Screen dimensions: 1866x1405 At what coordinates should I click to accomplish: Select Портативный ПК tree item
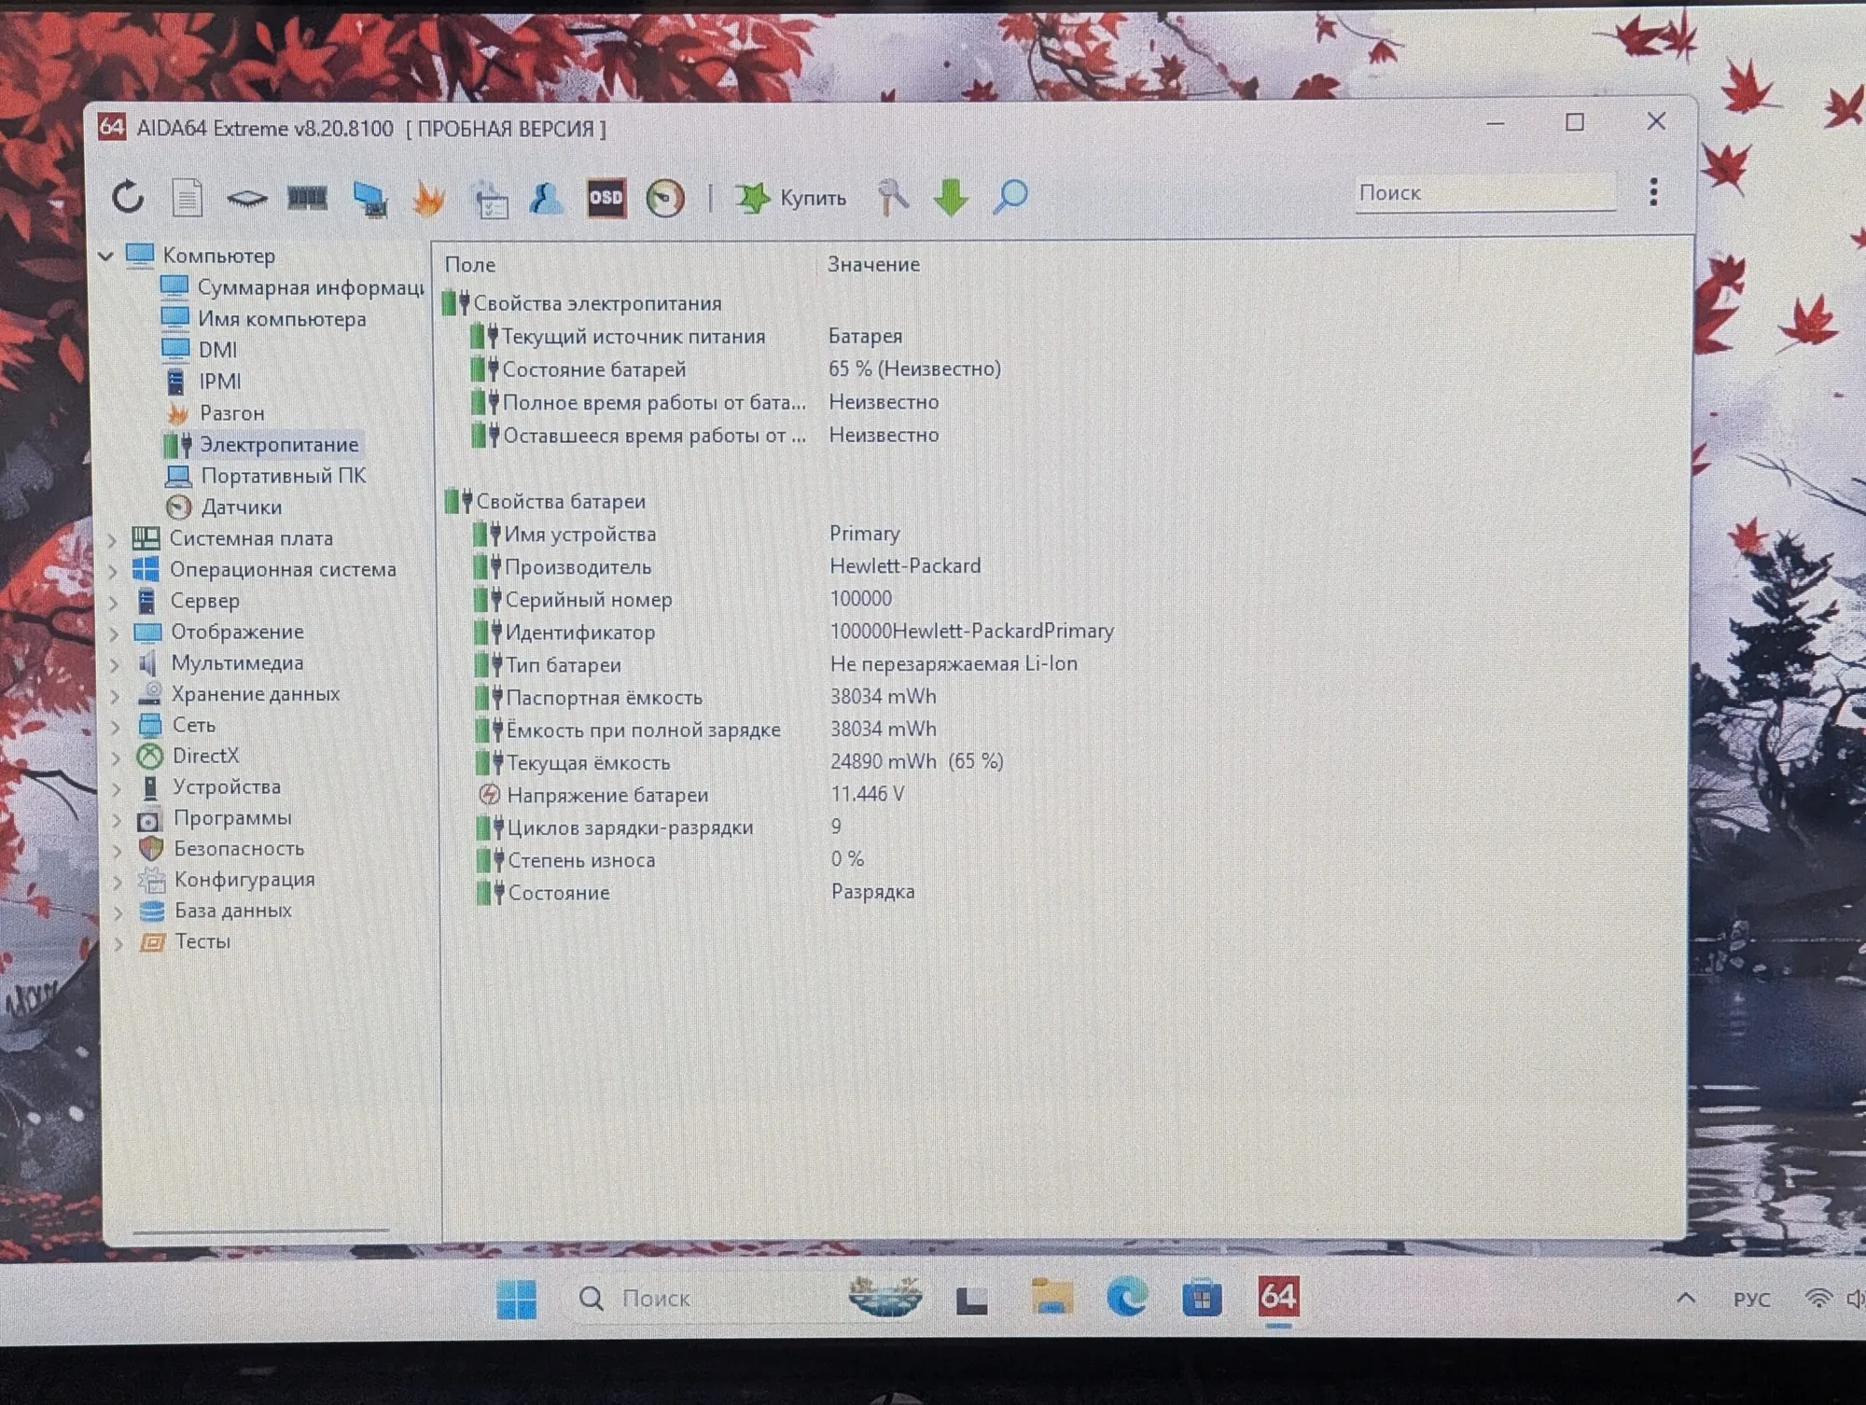click(265, 475)
